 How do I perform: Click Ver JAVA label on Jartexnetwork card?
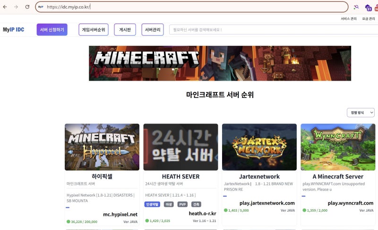pyautogui.click(x=288, y=210)
